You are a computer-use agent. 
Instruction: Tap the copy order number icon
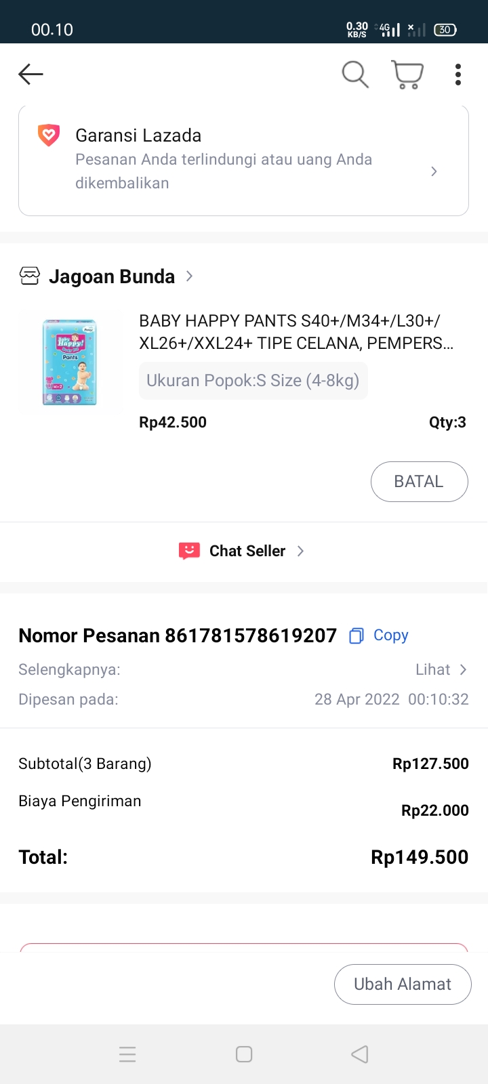pos(356,635)
